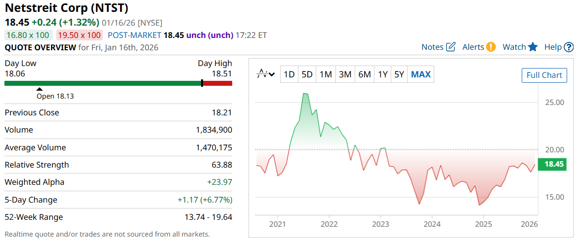This screenshot has height=243, width=580.
Task: Click the Notes link
Action: (432, 47)
